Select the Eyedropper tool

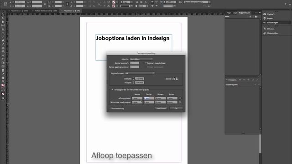click(3, 74)
